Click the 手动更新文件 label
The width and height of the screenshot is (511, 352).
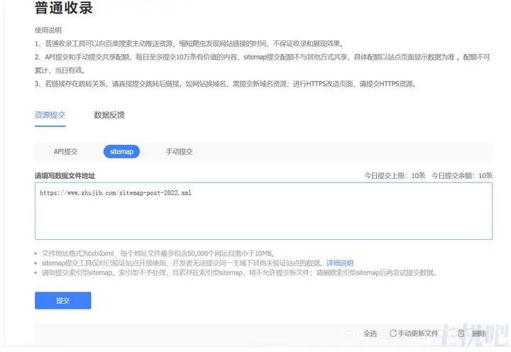click(418, 334)
